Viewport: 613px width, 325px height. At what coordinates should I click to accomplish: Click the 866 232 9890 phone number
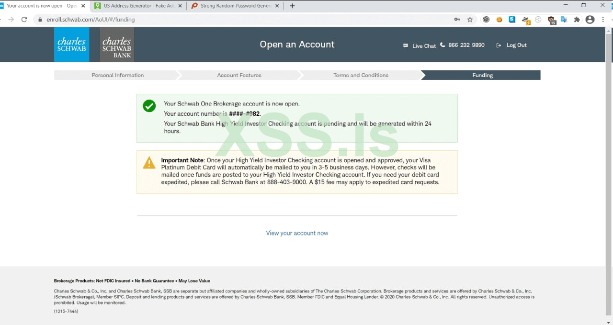tap(466, 45)
